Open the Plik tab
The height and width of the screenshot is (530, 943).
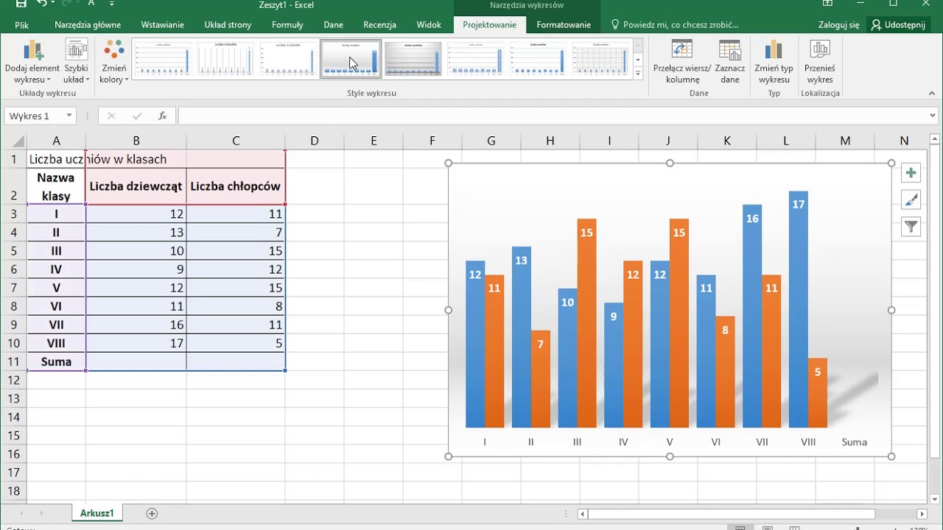[22, 25]
